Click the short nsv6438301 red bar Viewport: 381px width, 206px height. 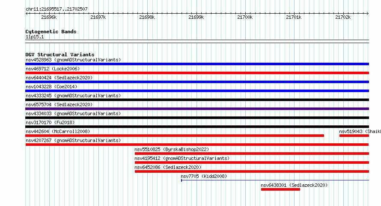(x=281, y=189)
